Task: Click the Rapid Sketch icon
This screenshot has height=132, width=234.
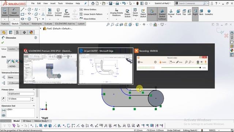Action: (143, 13)
